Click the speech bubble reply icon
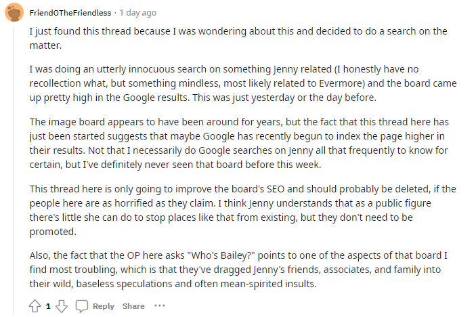 (82, 306)
